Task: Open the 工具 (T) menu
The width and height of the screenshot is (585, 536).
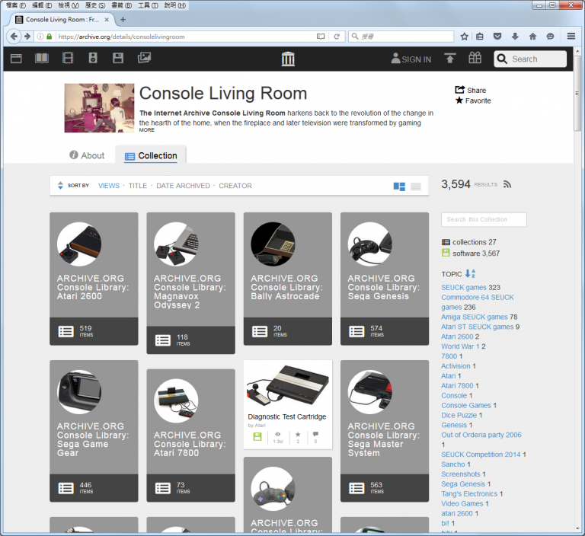Action: point(148,5)
